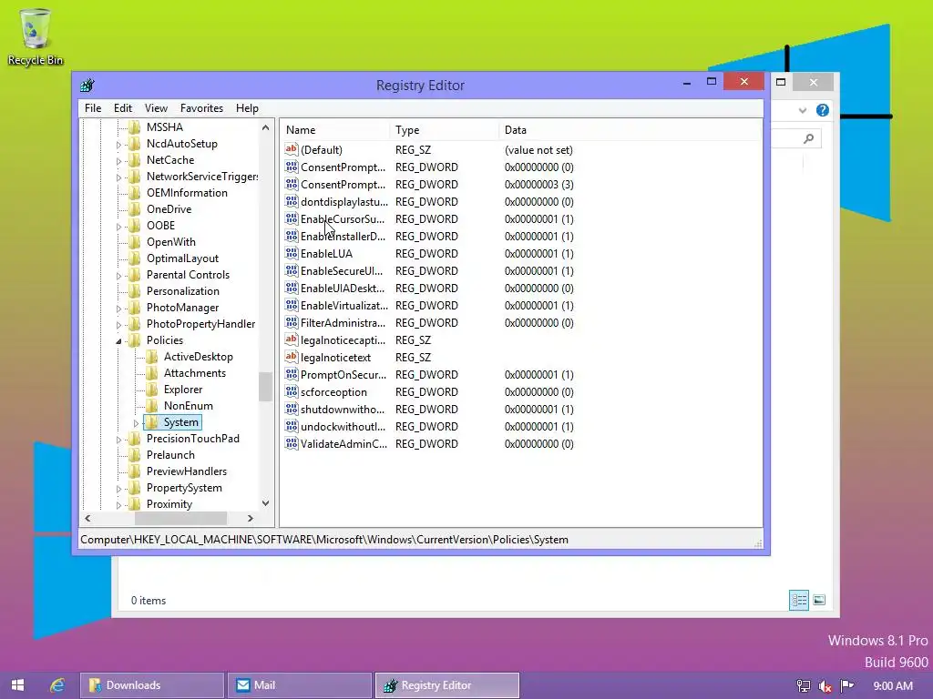Select the EnableVirtualizat... value name

[x=343, y=306]
